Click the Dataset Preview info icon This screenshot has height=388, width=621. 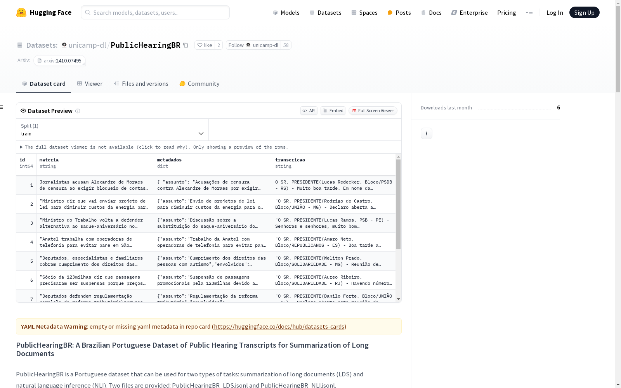pos(78,111)
